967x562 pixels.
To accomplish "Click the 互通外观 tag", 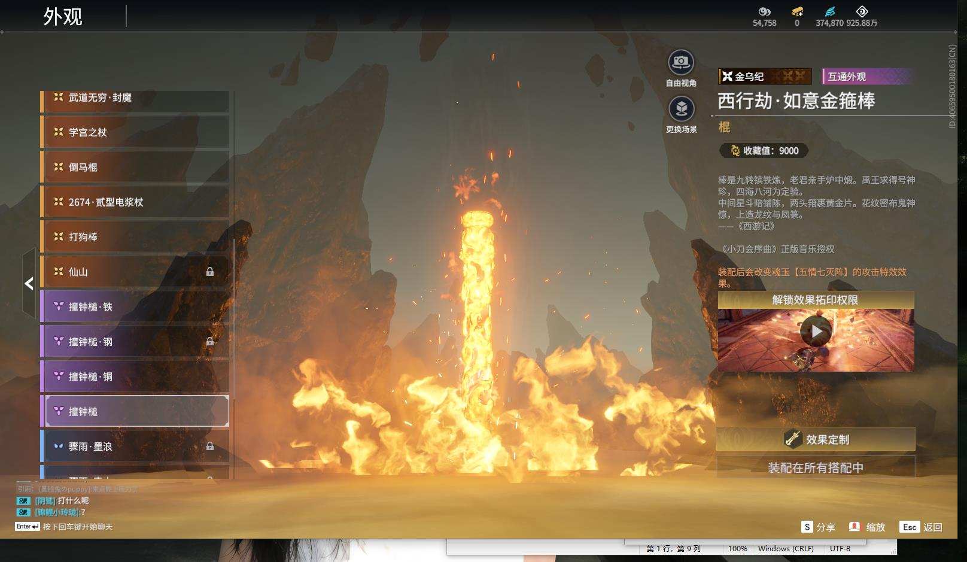I will point(868,77).
